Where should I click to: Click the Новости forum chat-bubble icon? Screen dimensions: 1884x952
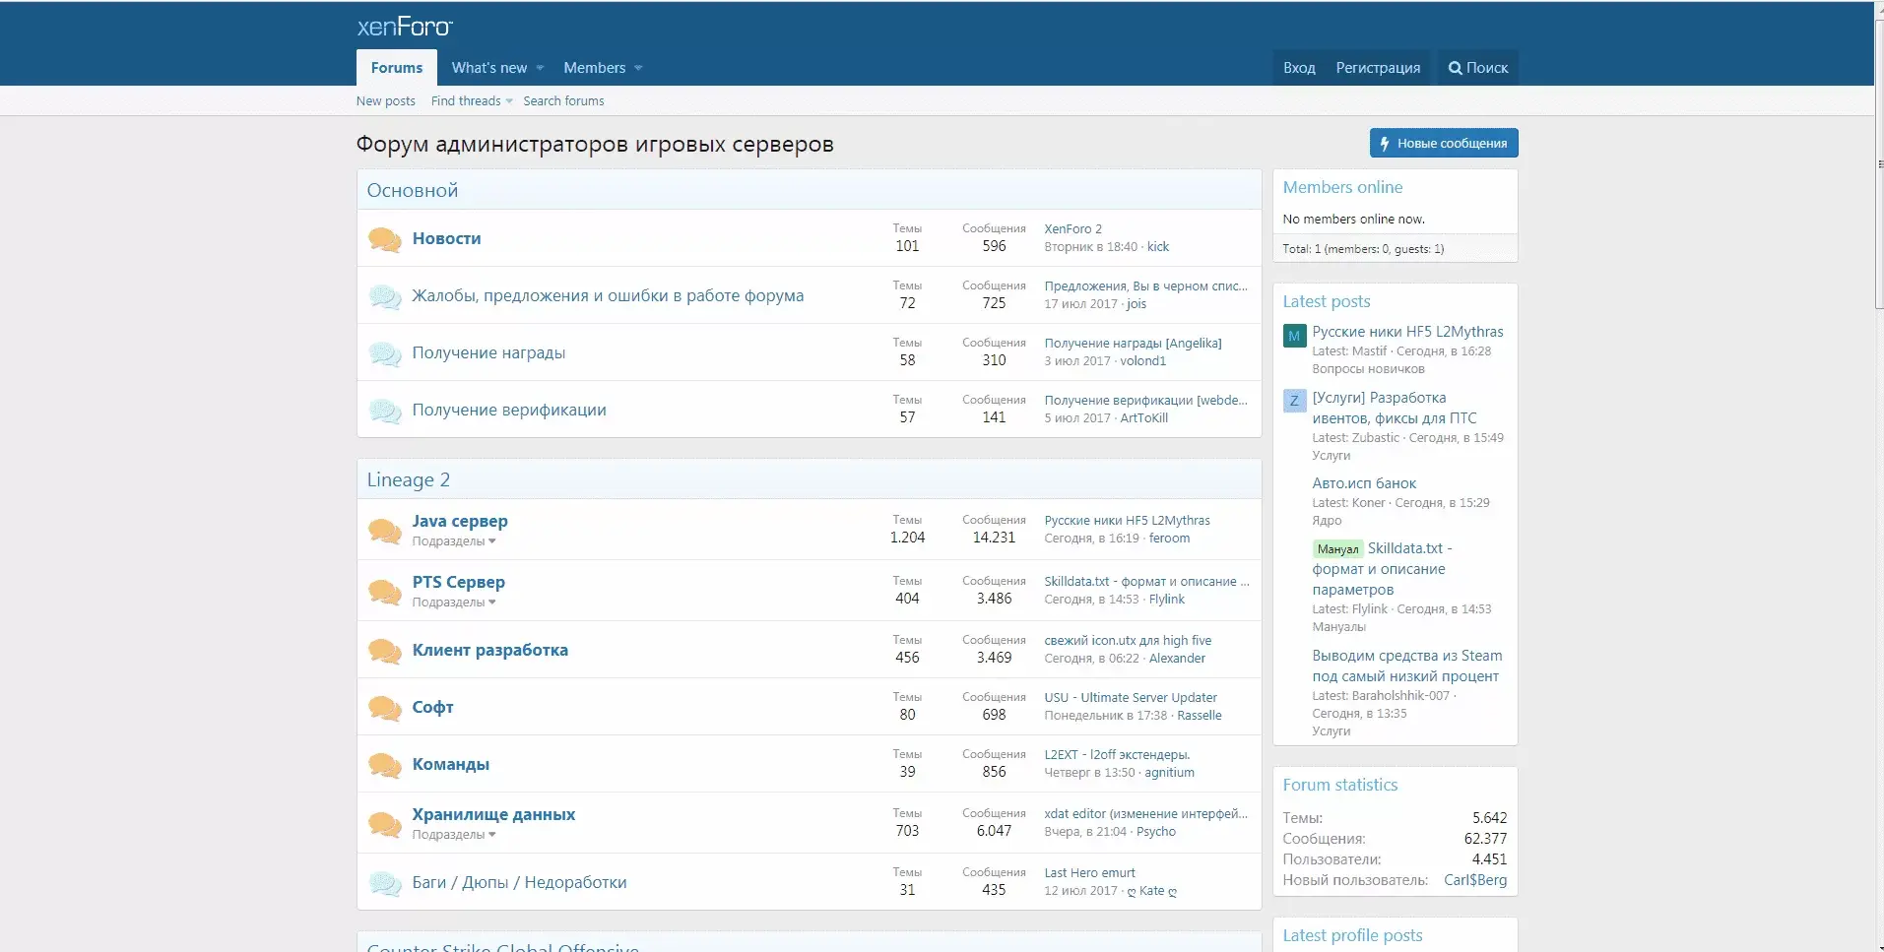(384, 239)
